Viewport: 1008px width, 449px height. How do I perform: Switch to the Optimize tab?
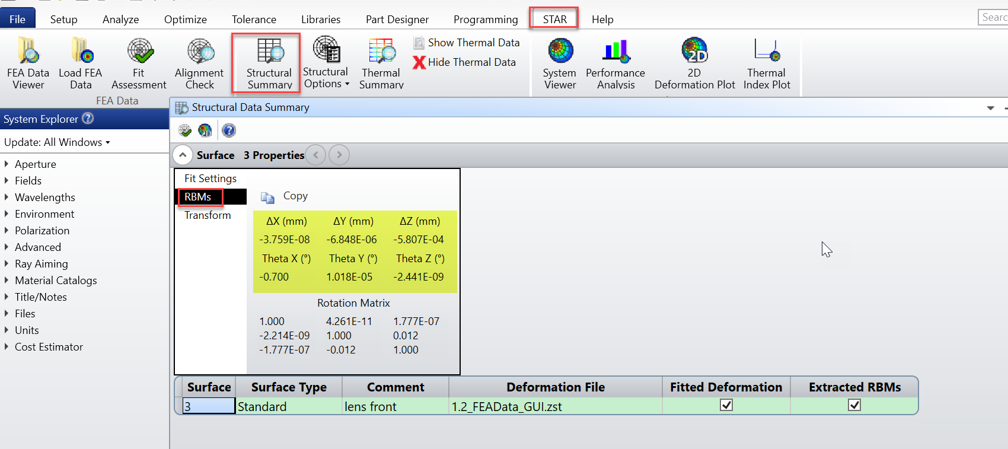186,20
